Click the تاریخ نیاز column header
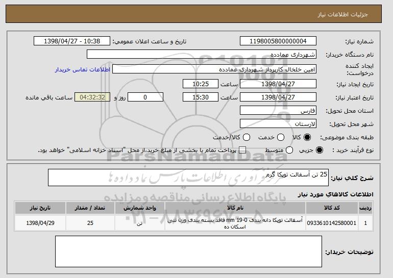Screen dimensions: 393x278 [40, 208]
